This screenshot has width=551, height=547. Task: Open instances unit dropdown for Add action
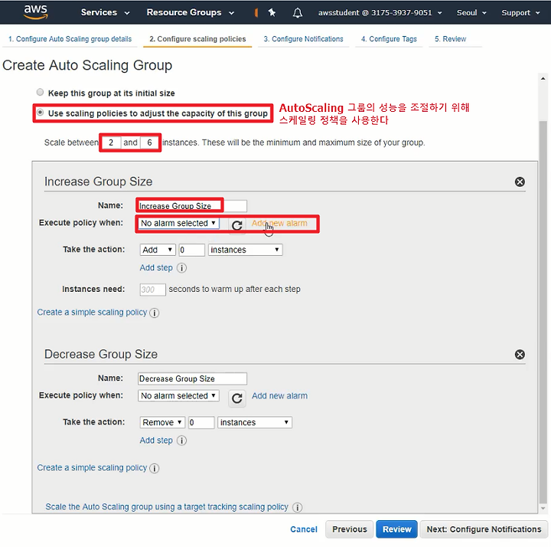[246, 250]
